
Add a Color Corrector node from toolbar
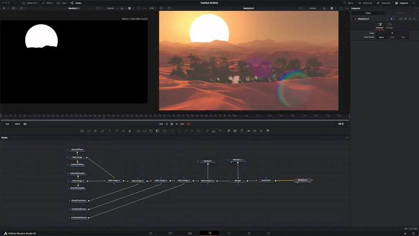pos(110,131)
